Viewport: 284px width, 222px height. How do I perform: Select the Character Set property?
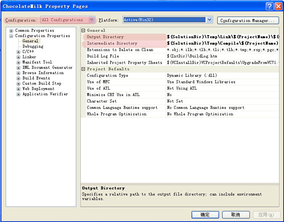[126, 101]
